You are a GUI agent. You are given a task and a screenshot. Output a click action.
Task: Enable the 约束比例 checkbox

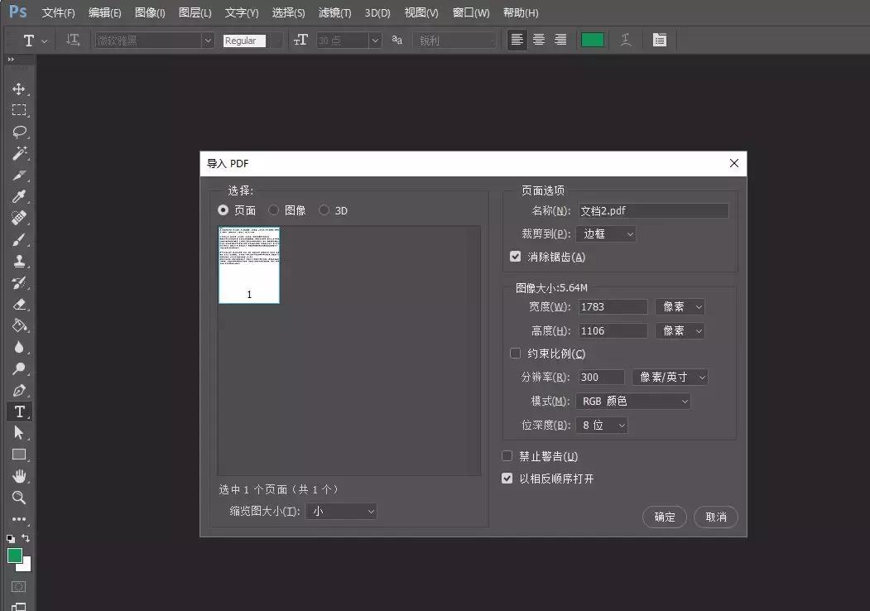pyautogui.click(x=515, y=353)
